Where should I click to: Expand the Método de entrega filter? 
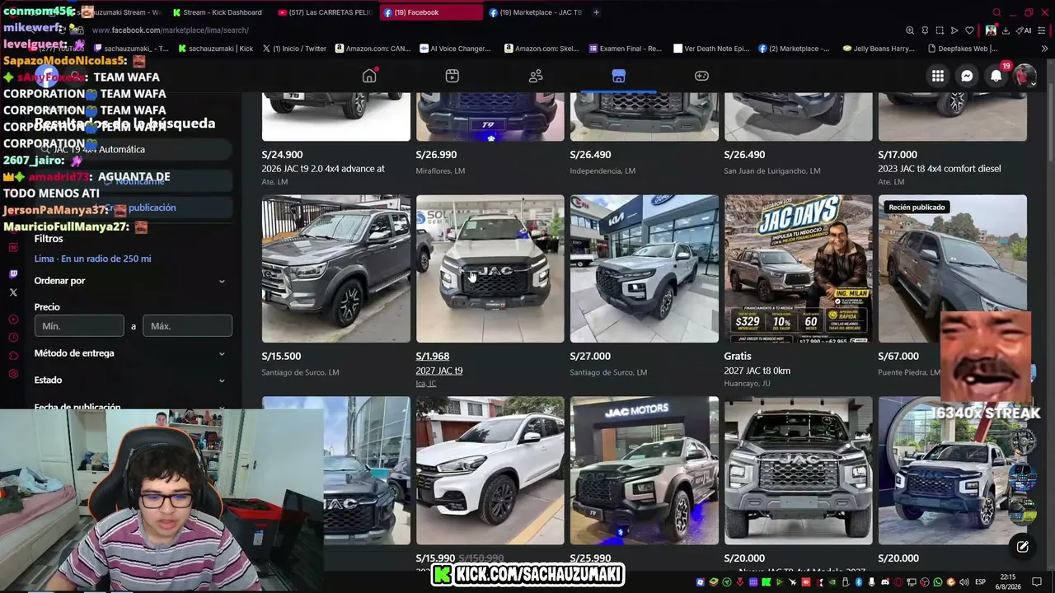pyautogui.click(x=129, y=353)
